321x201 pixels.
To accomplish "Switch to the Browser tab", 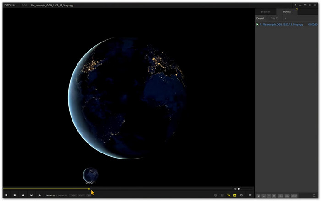I will coord(266,12).
